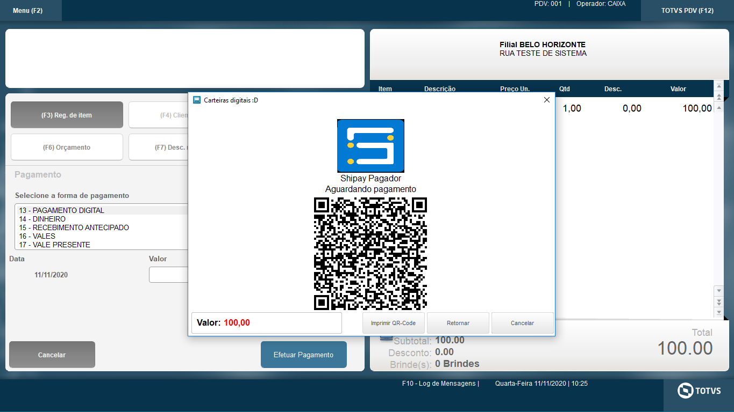
Task: Click the Descrição column header
Action: [x=440, y=89]
